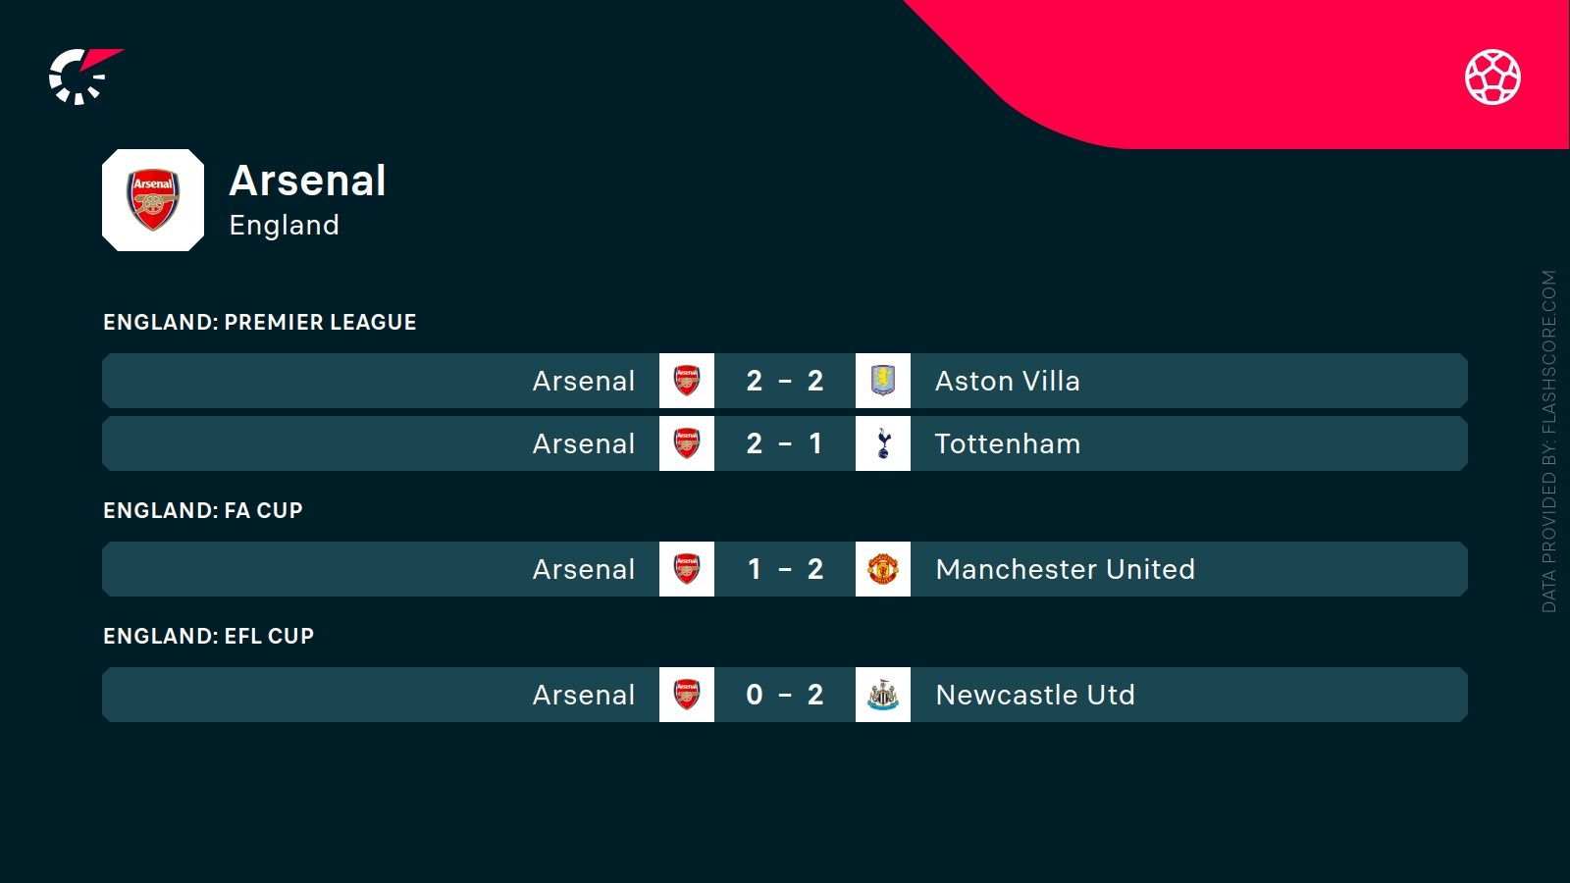This screenshot has width=1570, height=883.
Task: Click Arsenal crest in the Tottenham match row
Action: [687, 443]
